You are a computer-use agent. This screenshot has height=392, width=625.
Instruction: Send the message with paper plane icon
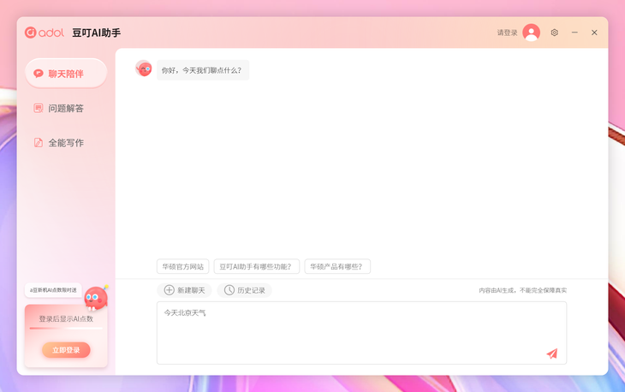click(552, 353)
